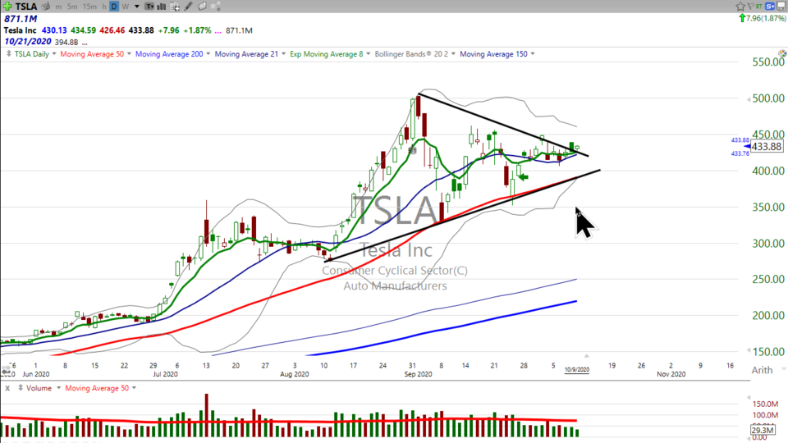Image resolution: width=788 pixels, height=443 pixels.
Task: Click the Arith scale label
Action: click(762, 370)
